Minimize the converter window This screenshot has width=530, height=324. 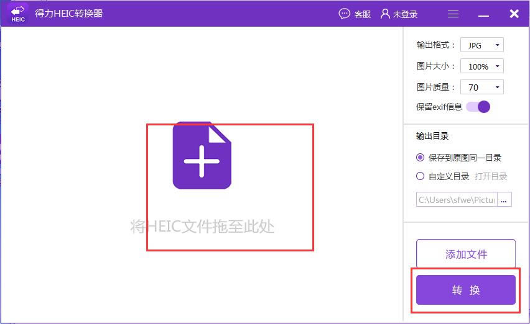(483, 15)
